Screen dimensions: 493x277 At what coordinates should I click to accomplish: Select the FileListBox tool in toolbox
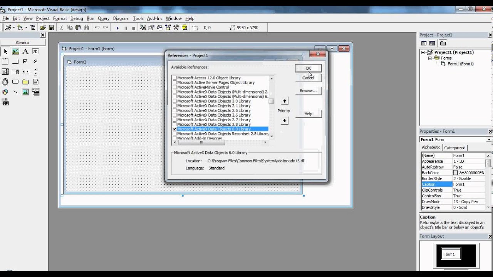(35, 82)
